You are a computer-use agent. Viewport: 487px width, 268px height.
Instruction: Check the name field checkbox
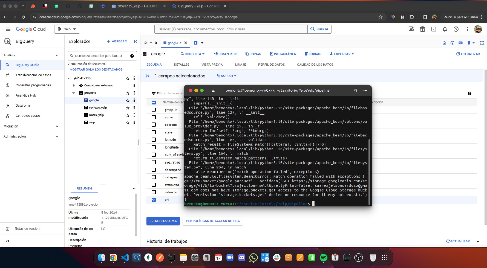coord(153,117)
